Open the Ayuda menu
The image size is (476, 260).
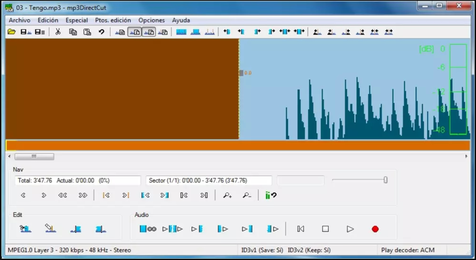[181, 20]
